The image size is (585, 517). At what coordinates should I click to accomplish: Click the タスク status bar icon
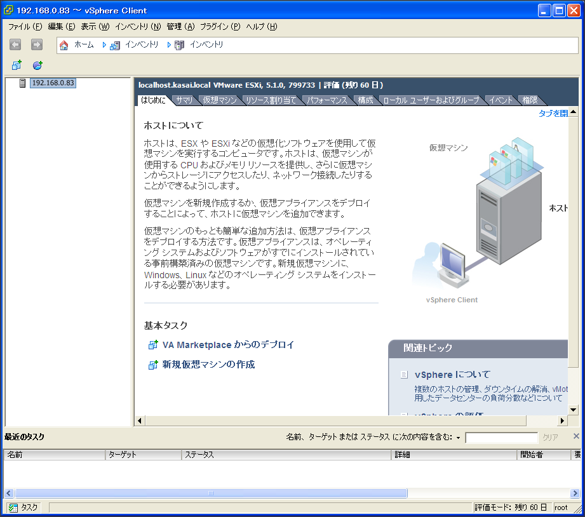point(13,507)
